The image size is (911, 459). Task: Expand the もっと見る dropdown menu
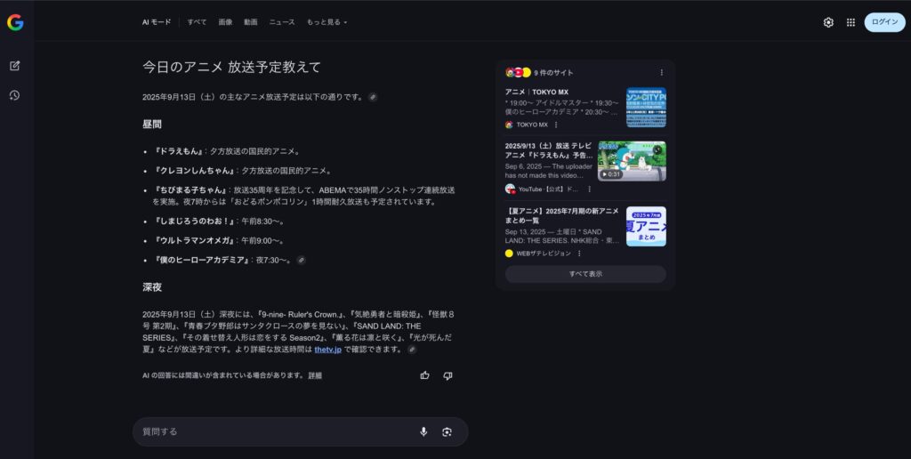click(327, 22)
